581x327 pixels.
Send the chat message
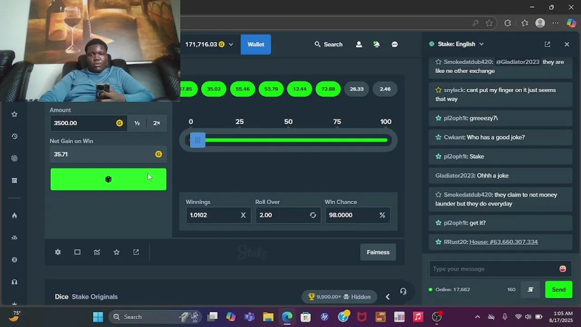click(559, 290)
